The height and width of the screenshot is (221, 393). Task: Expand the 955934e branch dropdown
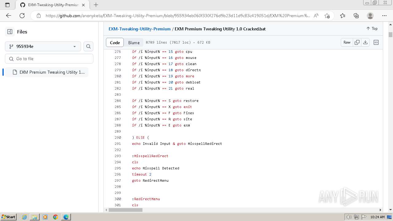(x=43, y=46)
